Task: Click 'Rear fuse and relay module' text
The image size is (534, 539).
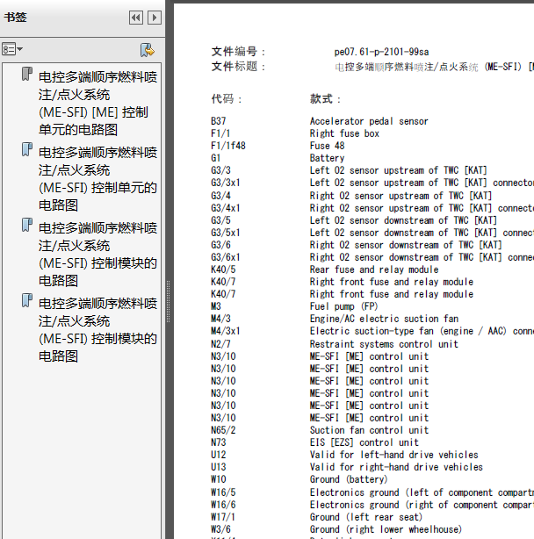Action: 374,269
